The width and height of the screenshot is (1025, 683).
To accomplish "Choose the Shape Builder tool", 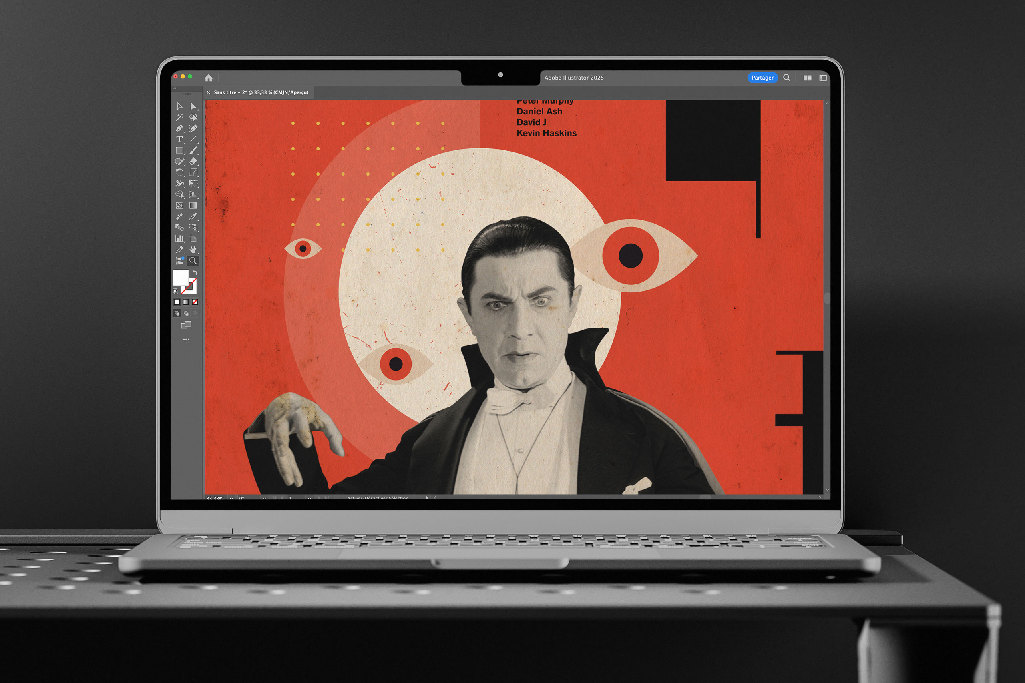I will [x=179, y=195].
